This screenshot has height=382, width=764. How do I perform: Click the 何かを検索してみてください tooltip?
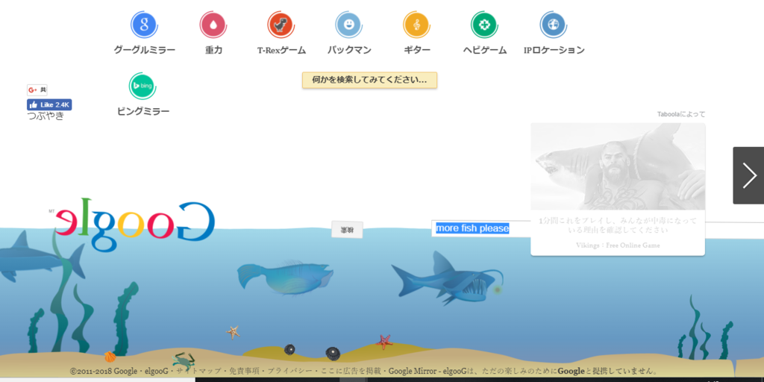tap(369, 80)
